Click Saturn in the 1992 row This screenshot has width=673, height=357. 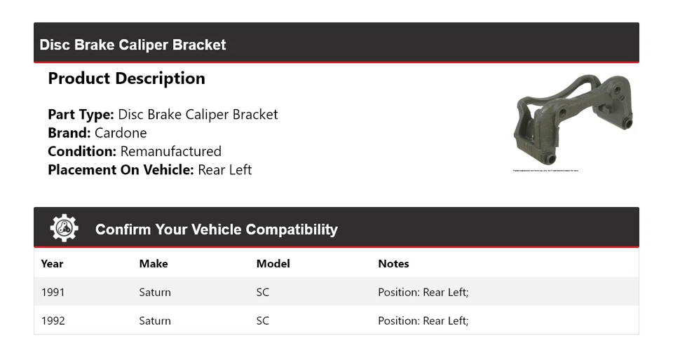(x=155, y=321)
